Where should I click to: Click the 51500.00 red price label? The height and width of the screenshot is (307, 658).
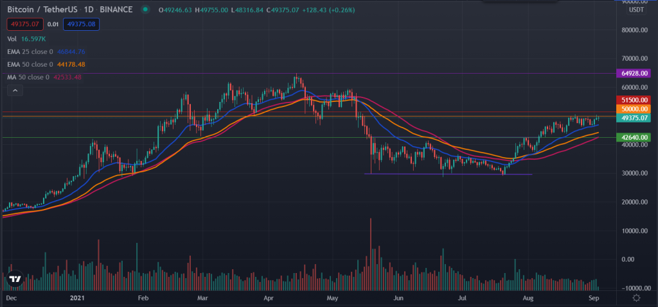tap(634, 100)
